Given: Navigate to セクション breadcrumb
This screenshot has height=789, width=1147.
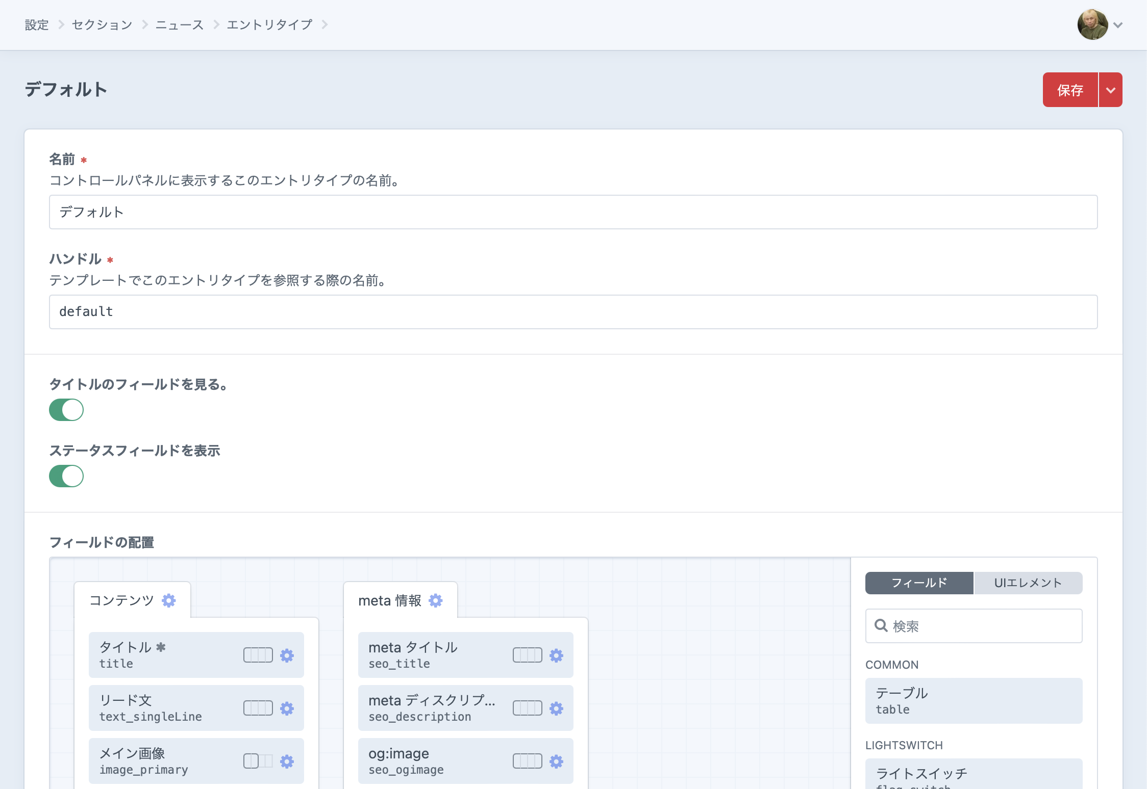Looking at the screenshot, I should pos(102,25).
